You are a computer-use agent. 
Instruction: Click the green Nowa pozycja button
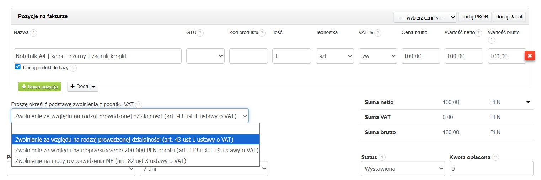pyautogui.click(x=40, y=87)
